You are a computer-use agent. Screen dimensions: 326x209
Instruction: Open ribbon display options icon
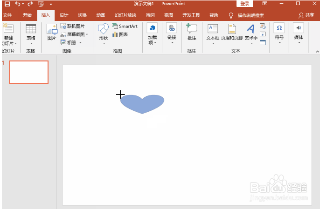(264, 3)
